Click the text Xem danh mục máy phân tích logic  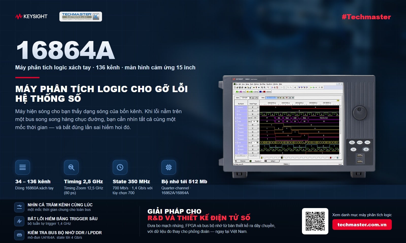point(362,215)
